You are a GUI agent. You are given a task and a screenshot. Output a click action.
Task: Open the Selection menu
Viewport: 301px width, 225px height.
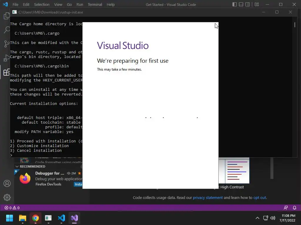(x=42, y=4)
